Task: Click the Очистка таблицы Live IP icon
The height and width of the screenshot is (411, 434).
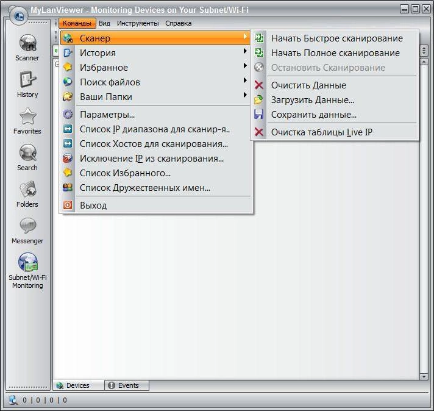Action: point(259,132)
